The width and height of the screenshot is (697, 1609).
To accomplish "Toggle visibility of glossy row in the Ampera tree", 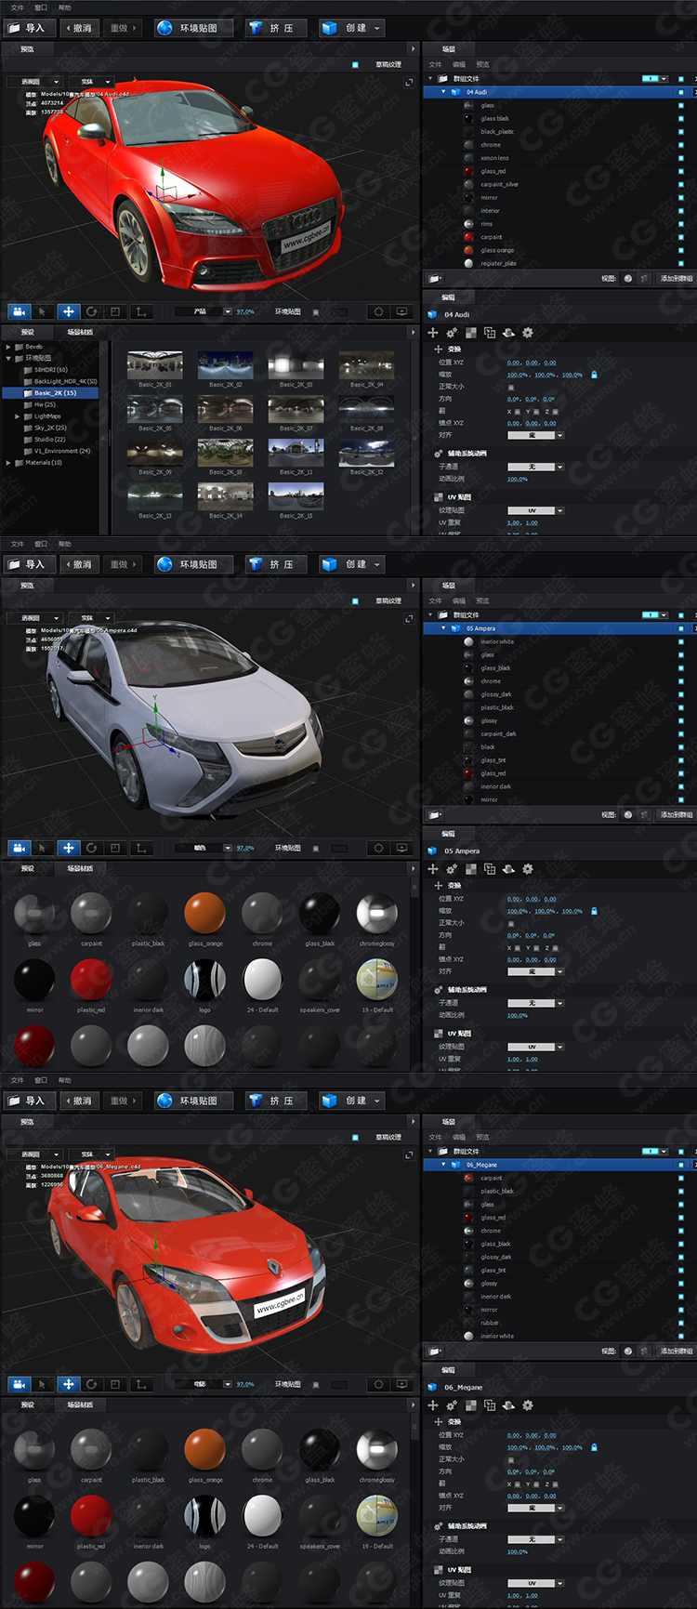I will click(x=681, y=720).
